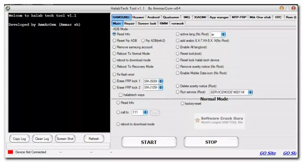Click the Copy Log button
302x162 pixels.
19,139
